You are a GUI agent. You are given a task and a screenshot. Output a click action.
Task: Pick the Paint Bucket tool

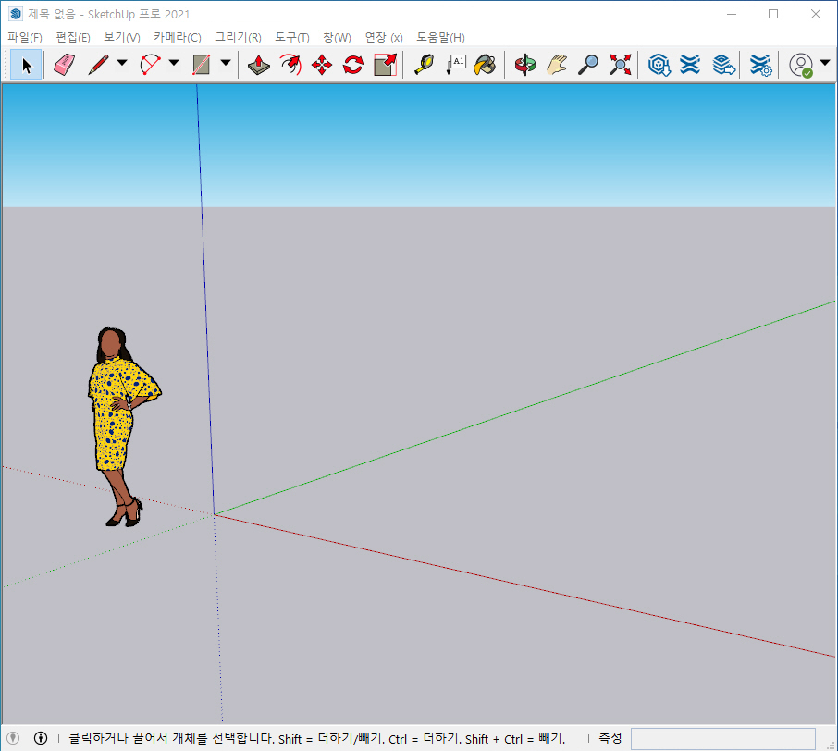(485, 65)
